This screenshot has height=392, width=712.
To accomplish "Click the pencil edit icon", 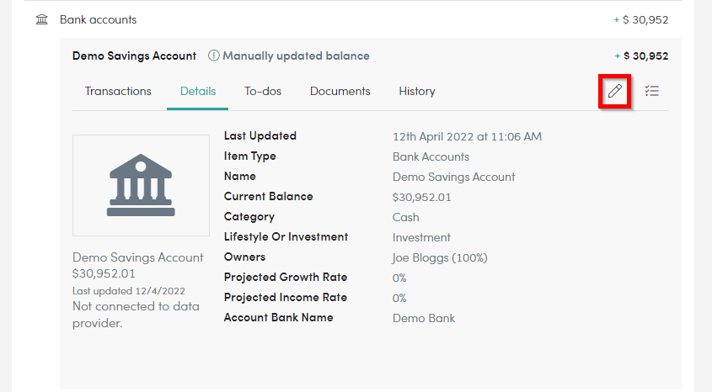I will click(614, 91).
